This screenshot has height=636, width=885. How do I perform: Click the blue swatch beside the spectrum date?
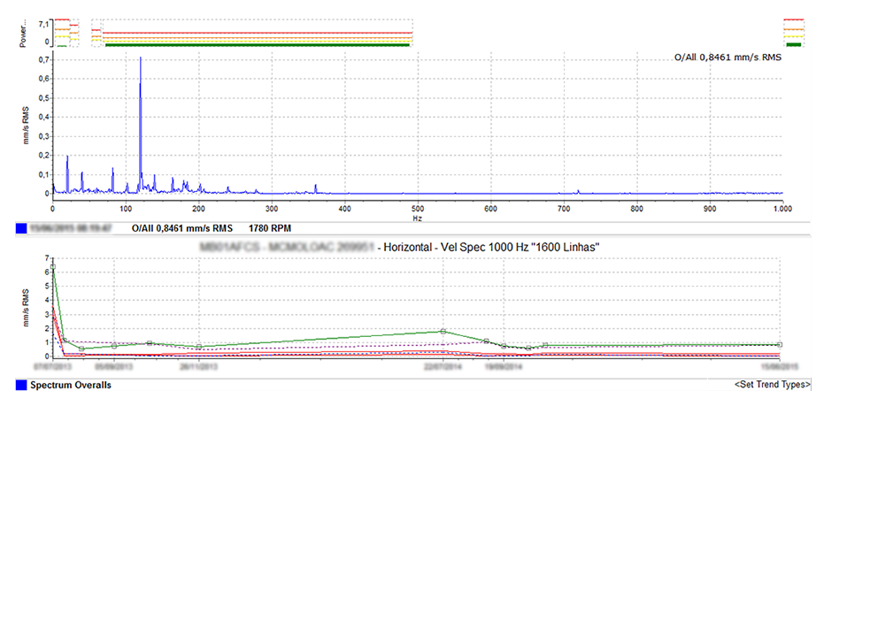[21, 228]
